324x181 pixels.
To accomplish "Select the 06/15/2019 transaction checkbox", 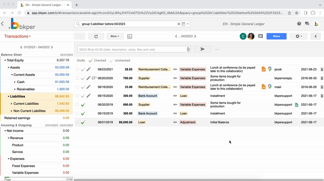I will [x=77, y=113].
